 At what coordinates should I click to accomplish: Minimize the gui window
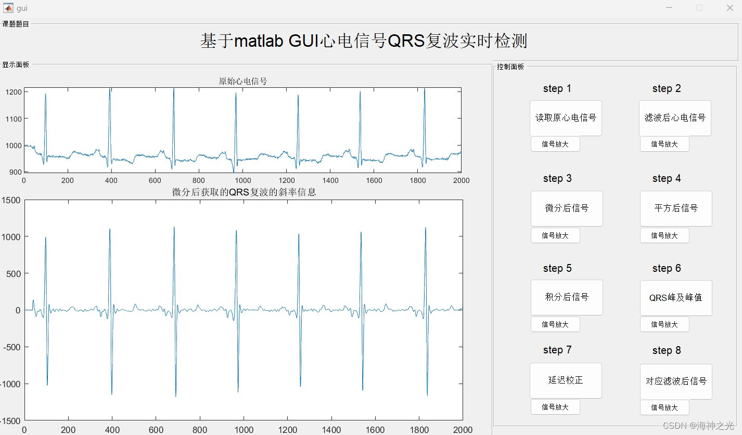coord(670,8)
